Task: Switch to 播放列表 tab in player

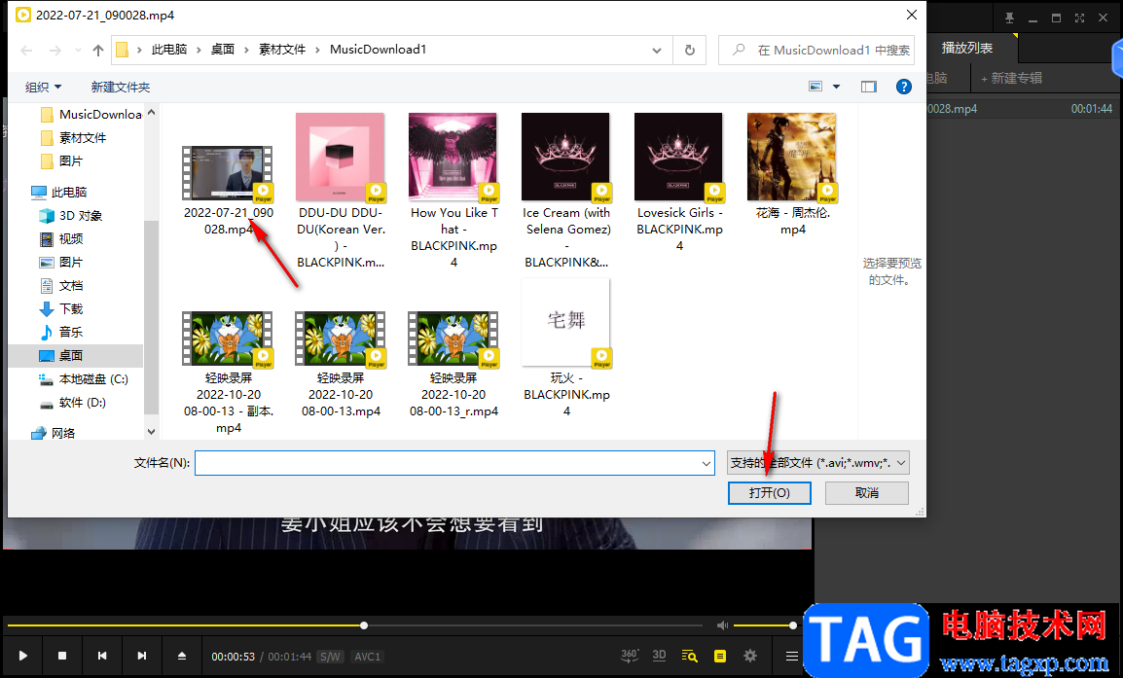Action: click(967, 48)
